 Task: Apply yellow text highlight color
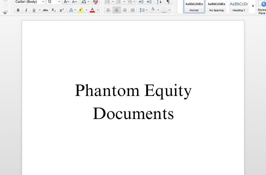pyautogui.click(x=81, y=10)
